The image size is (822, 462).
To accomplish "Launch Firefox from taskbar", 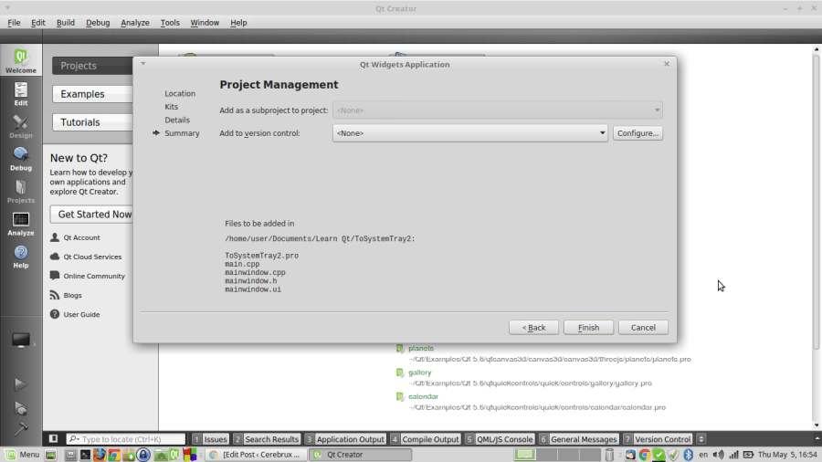I will click(x=99, y=455).
